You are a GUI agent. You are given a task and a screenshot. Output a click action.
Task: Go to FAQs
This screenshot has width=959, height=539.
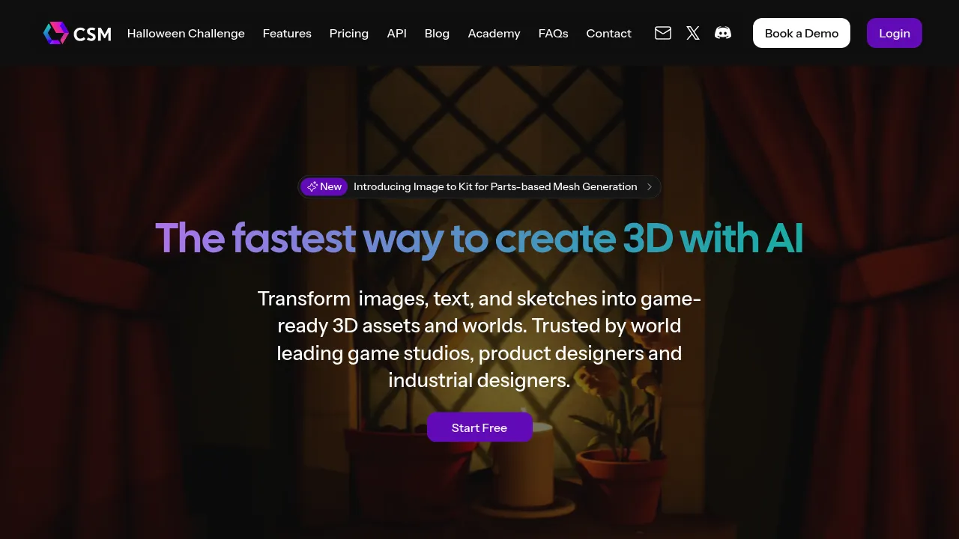point(553,33)
